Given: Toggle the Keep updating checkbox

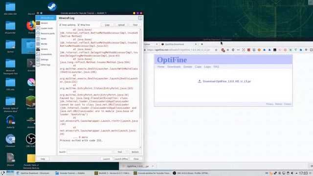Looking at the screenshot, I should click(60, 25).
